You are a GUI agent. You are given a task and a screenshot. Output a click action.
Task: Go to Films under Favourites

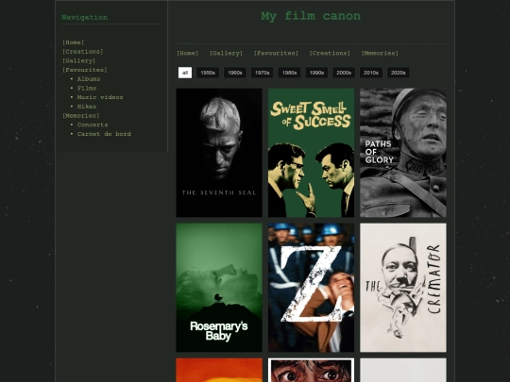(87, 88)
